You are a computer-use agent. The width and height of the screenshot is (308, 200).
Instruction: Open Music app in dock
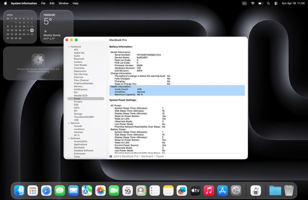click(x=209, y=190)
